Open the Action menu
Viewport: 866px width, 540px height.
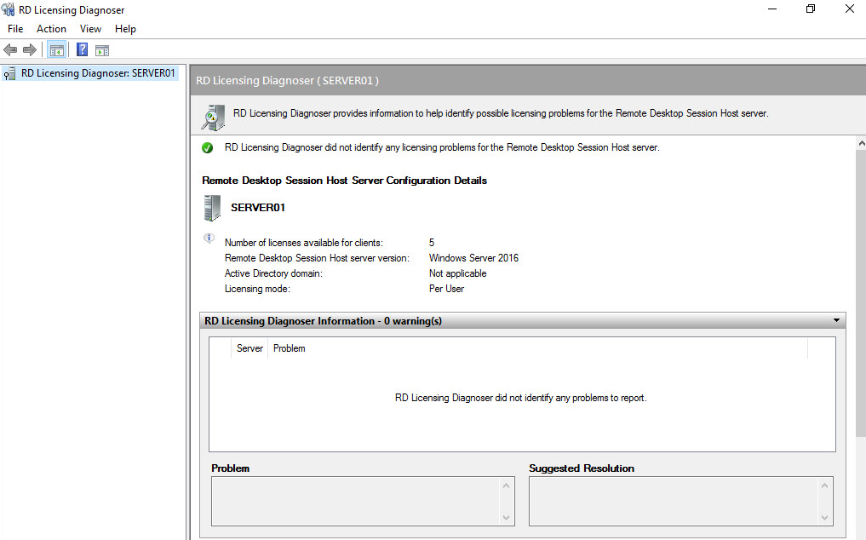[x=51, y=29]
